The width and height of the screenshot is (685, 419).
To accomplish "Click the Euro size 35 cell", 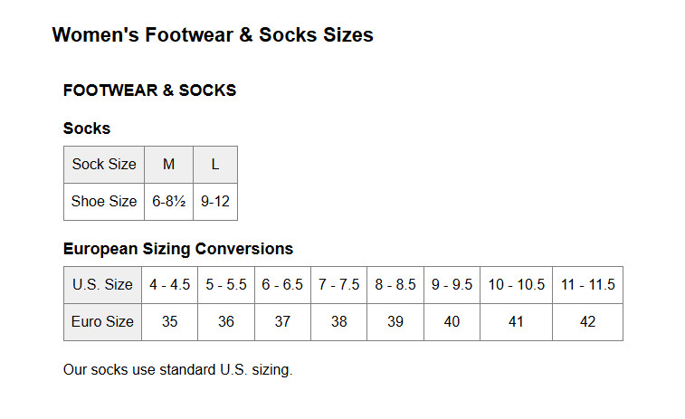I will pyautogui.click(x=170, y=322).
